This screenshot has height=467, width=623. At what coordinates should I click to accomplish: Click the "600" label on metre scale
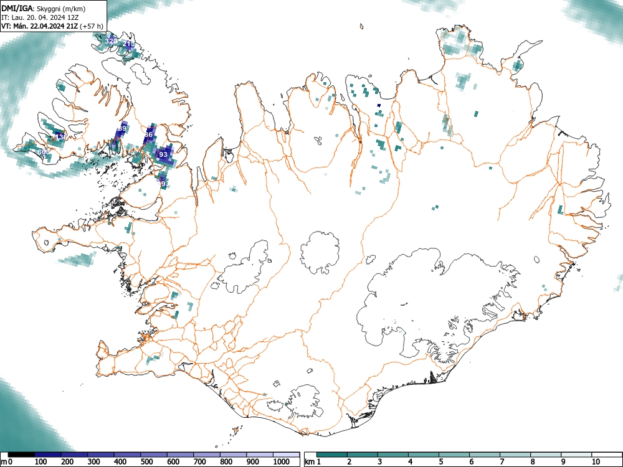pyautogui.click(x=173, y=461)
